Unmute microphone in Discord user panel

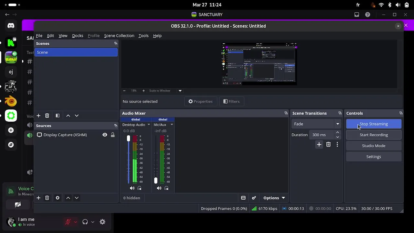click(x=68, y=222)
